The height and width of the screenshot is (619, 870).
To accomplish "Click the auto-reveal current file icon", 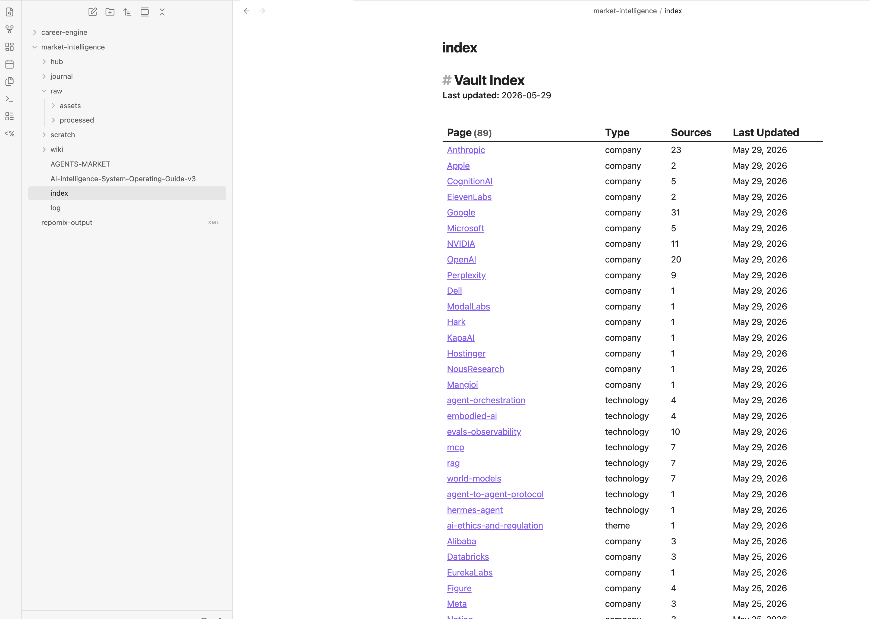I will pos(145,12).
